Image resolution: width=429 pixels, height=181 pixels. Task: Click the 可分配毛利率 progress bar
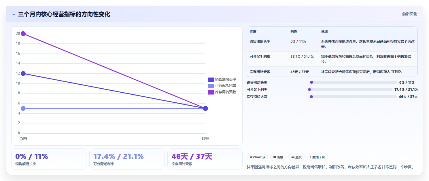tap(350, 89)
